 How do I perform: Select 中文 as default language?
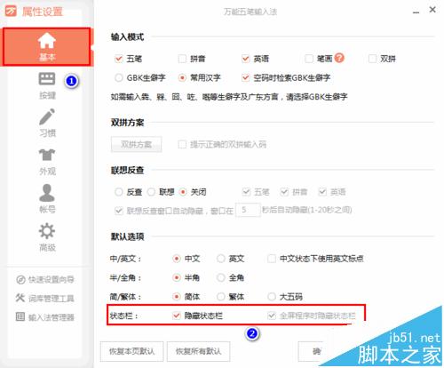click(x=177, y=259)
